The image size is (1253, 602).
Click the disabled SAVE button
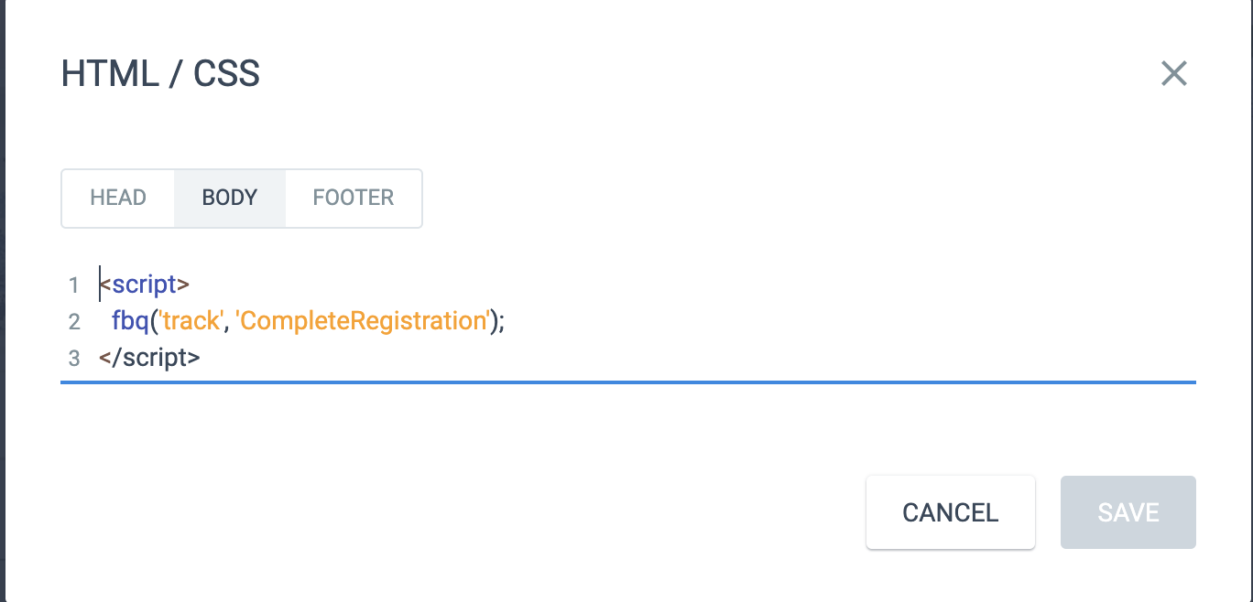point(1128,512)
